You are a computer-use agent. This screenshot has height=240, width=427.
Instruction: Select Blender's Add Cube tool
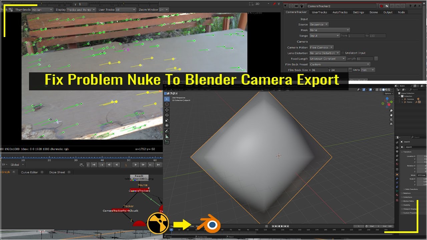(167, 142)
